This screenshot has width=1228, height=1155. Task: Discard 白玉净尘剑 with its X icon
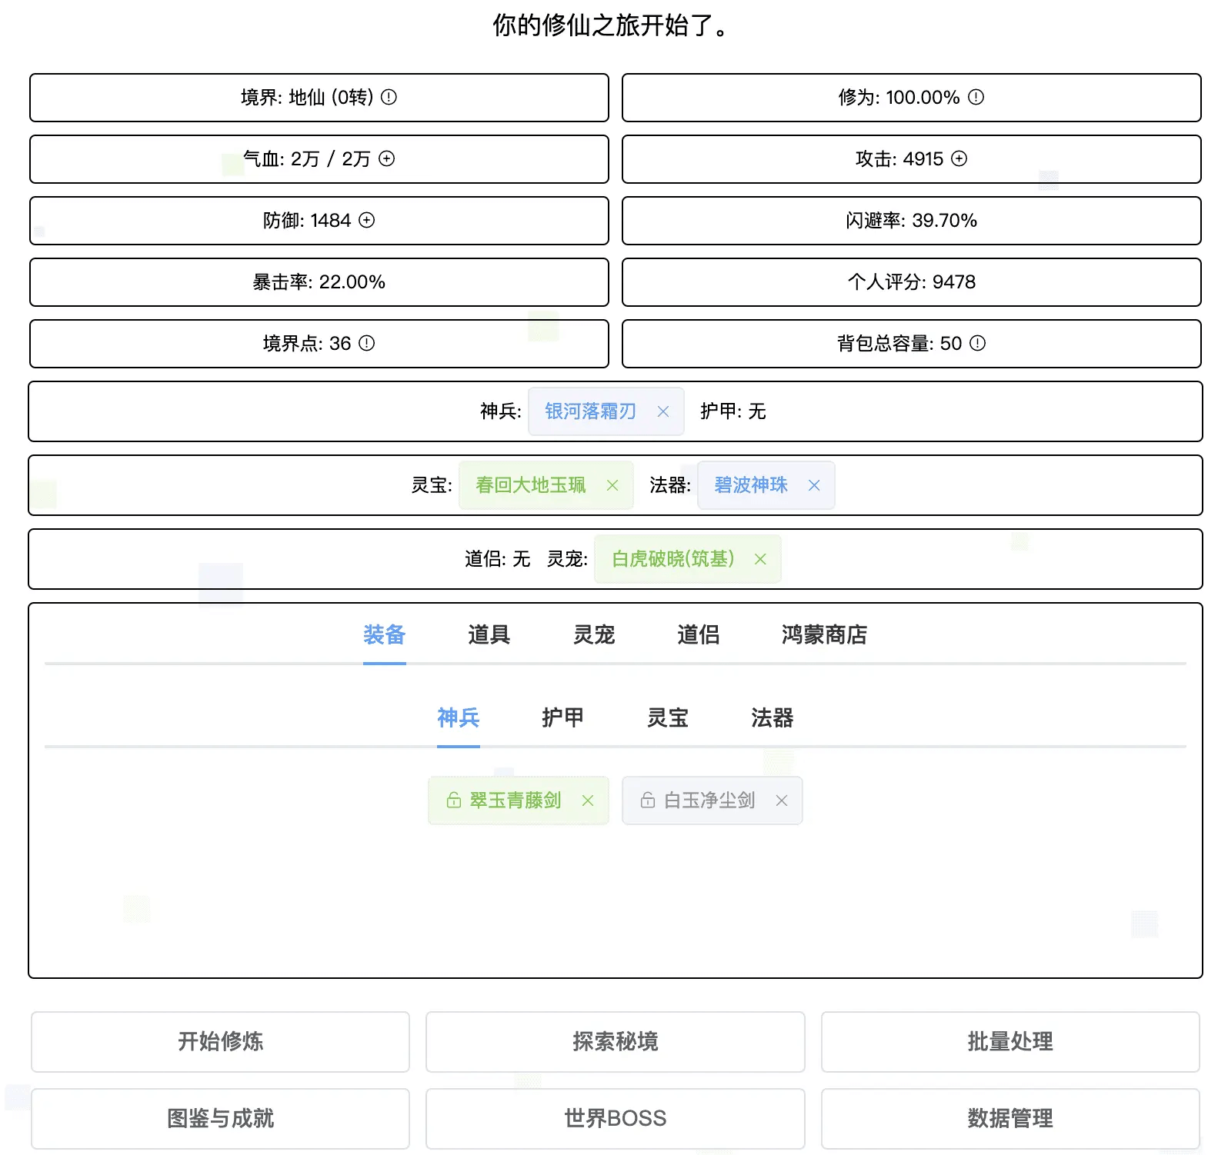(782, 801)
